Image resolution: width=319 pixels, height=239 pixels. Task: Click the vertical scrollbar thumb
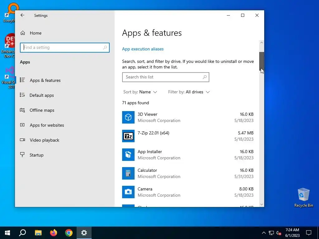point(262,61)
